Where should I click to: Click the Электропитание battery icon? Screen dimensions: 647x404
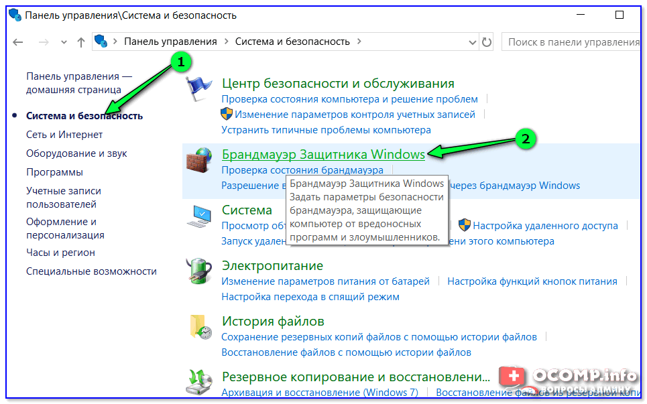(199, 271)
